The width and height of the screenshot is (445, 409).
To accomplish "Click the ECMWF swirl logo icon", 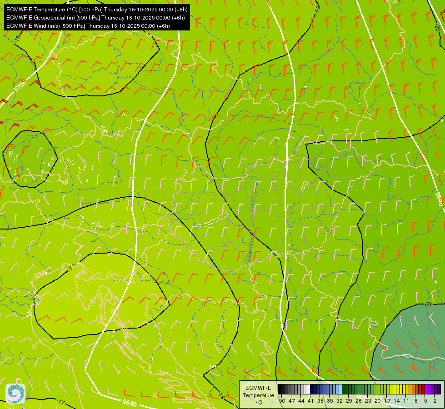I will pyautogui.click(x=15, y=394).
